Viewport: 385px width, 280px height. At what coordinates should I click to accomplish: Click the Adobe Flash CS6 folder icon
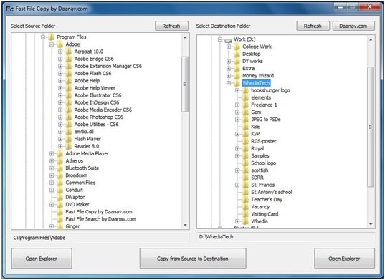tap(69, 73)
